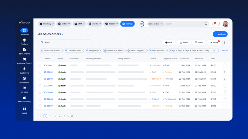Click the Export button

pos(199,43)
